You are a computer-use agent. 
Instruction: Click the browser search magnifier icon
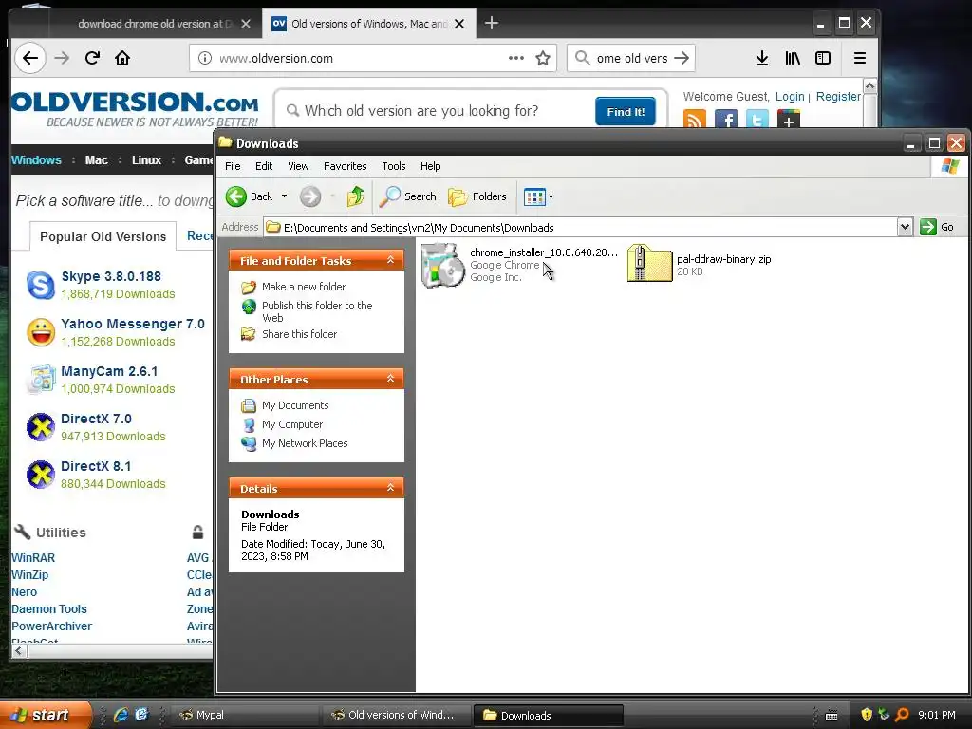[x=582, y=58]
